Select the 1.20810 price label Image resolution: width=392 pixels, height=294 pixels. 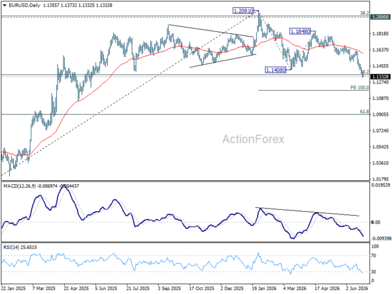click(x=243, y=10)
